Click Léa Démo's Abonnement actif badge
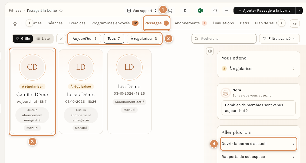306x163 pixels. pyautogui.click(x=129, y=102)
